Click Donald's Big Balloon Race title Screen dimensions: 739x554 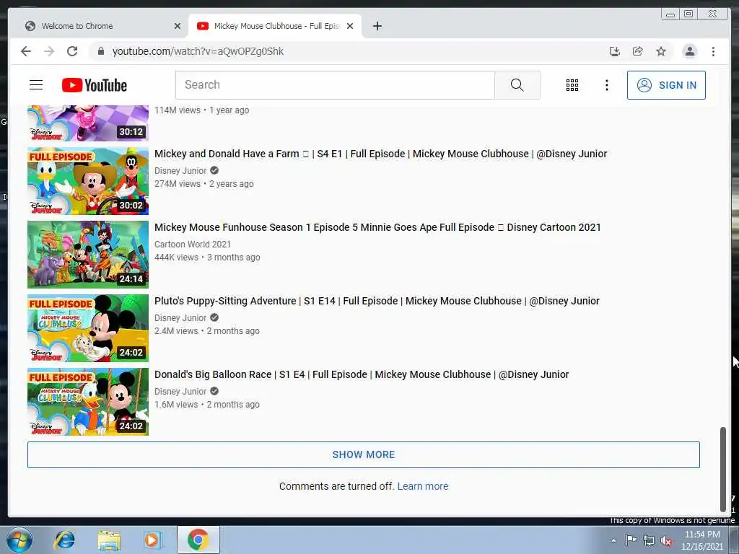point(362,374)
